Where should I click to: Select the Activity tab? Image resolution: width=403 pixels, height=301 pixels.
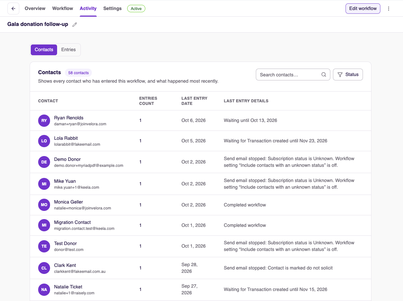point(88,9)
